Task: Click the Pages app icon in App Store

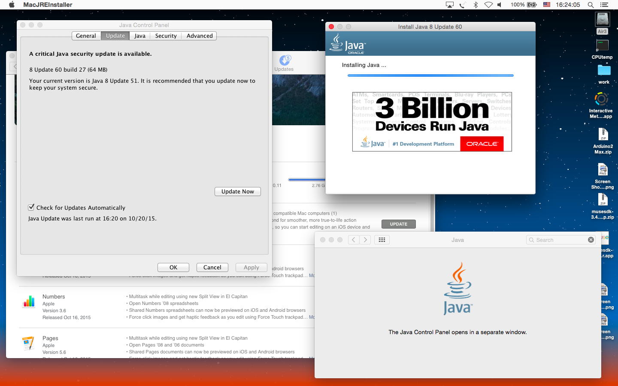Action: [28, 343]
